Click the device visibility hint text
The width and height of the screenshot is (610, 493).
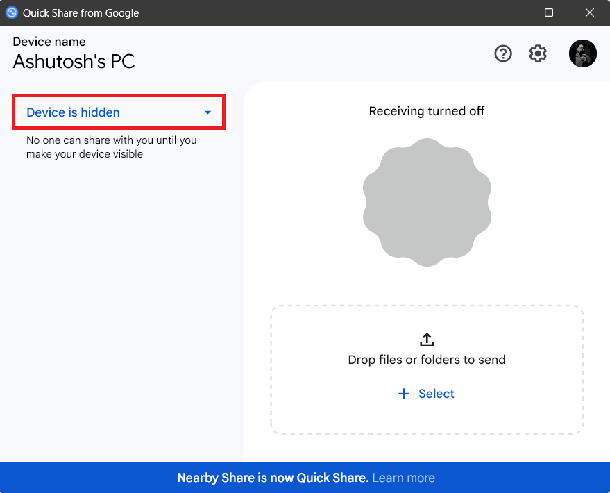[111, 147]
